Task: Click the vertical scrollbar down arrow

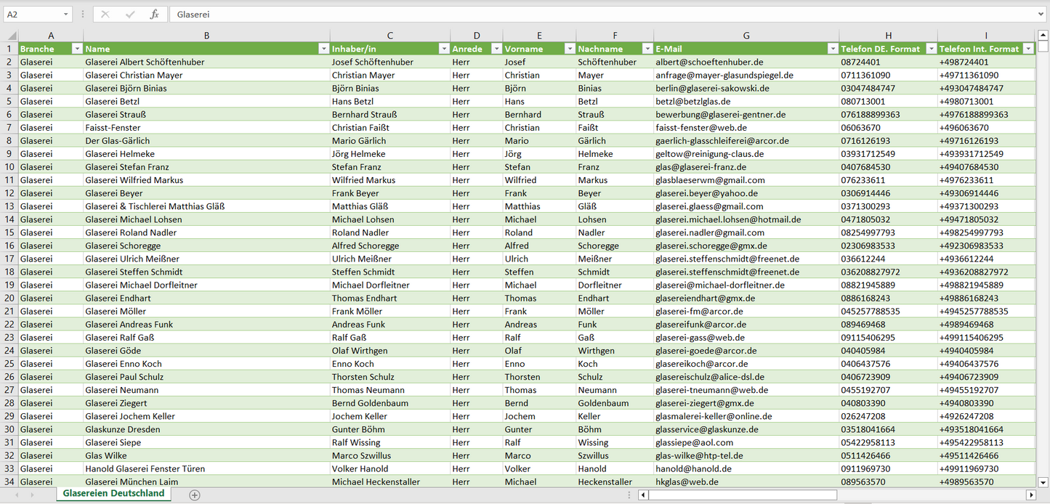Action: (1043, 481)
